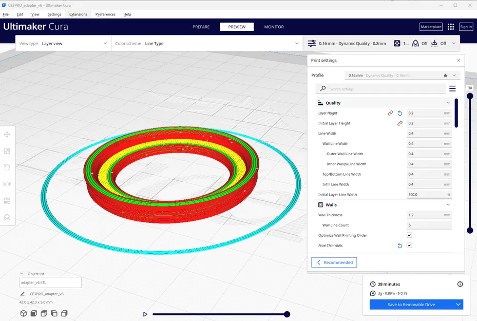477x321 pixels.
Task: Show print time info details icon
Action: click(x=460, y=284)
